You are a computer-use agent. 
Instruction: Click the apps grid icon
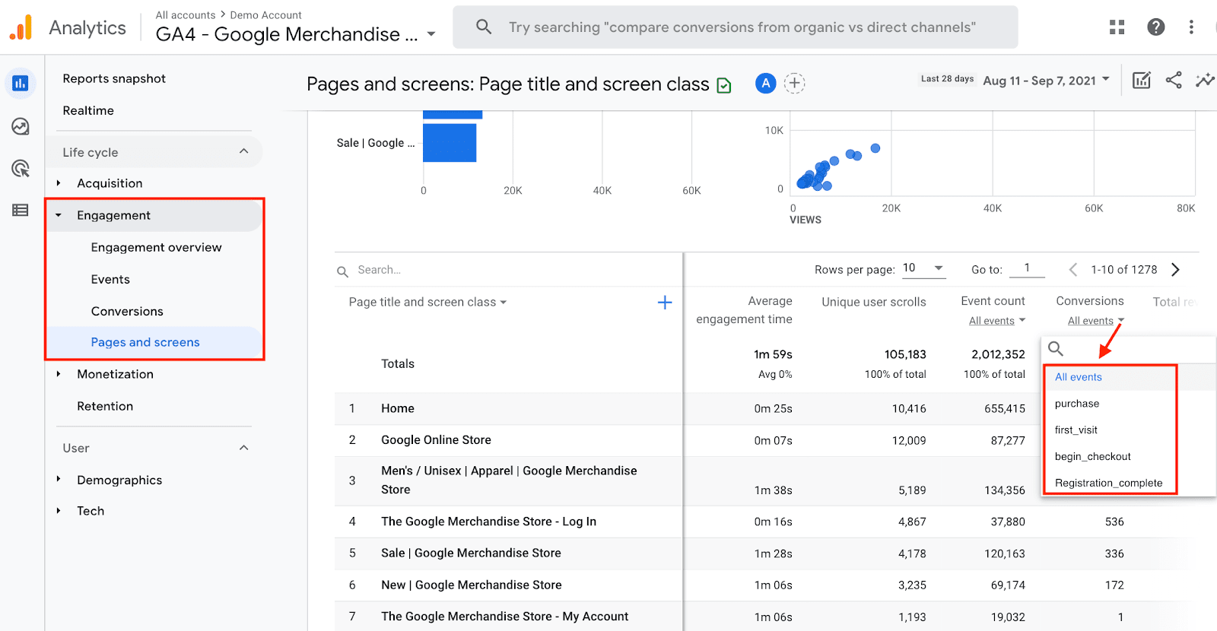coord(1117,27)
